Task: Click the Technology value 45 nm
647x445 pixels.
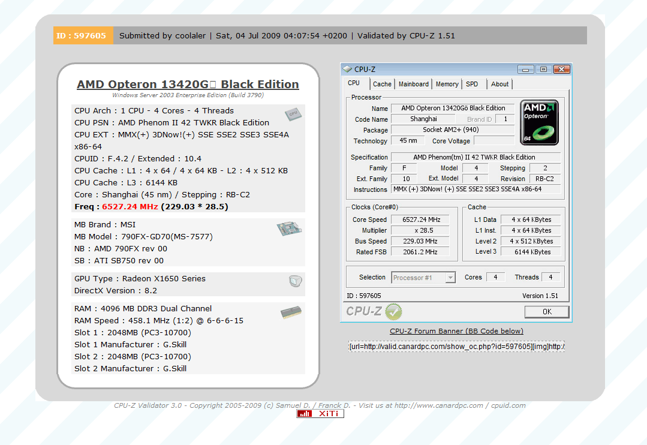Action: coord(408,141)
